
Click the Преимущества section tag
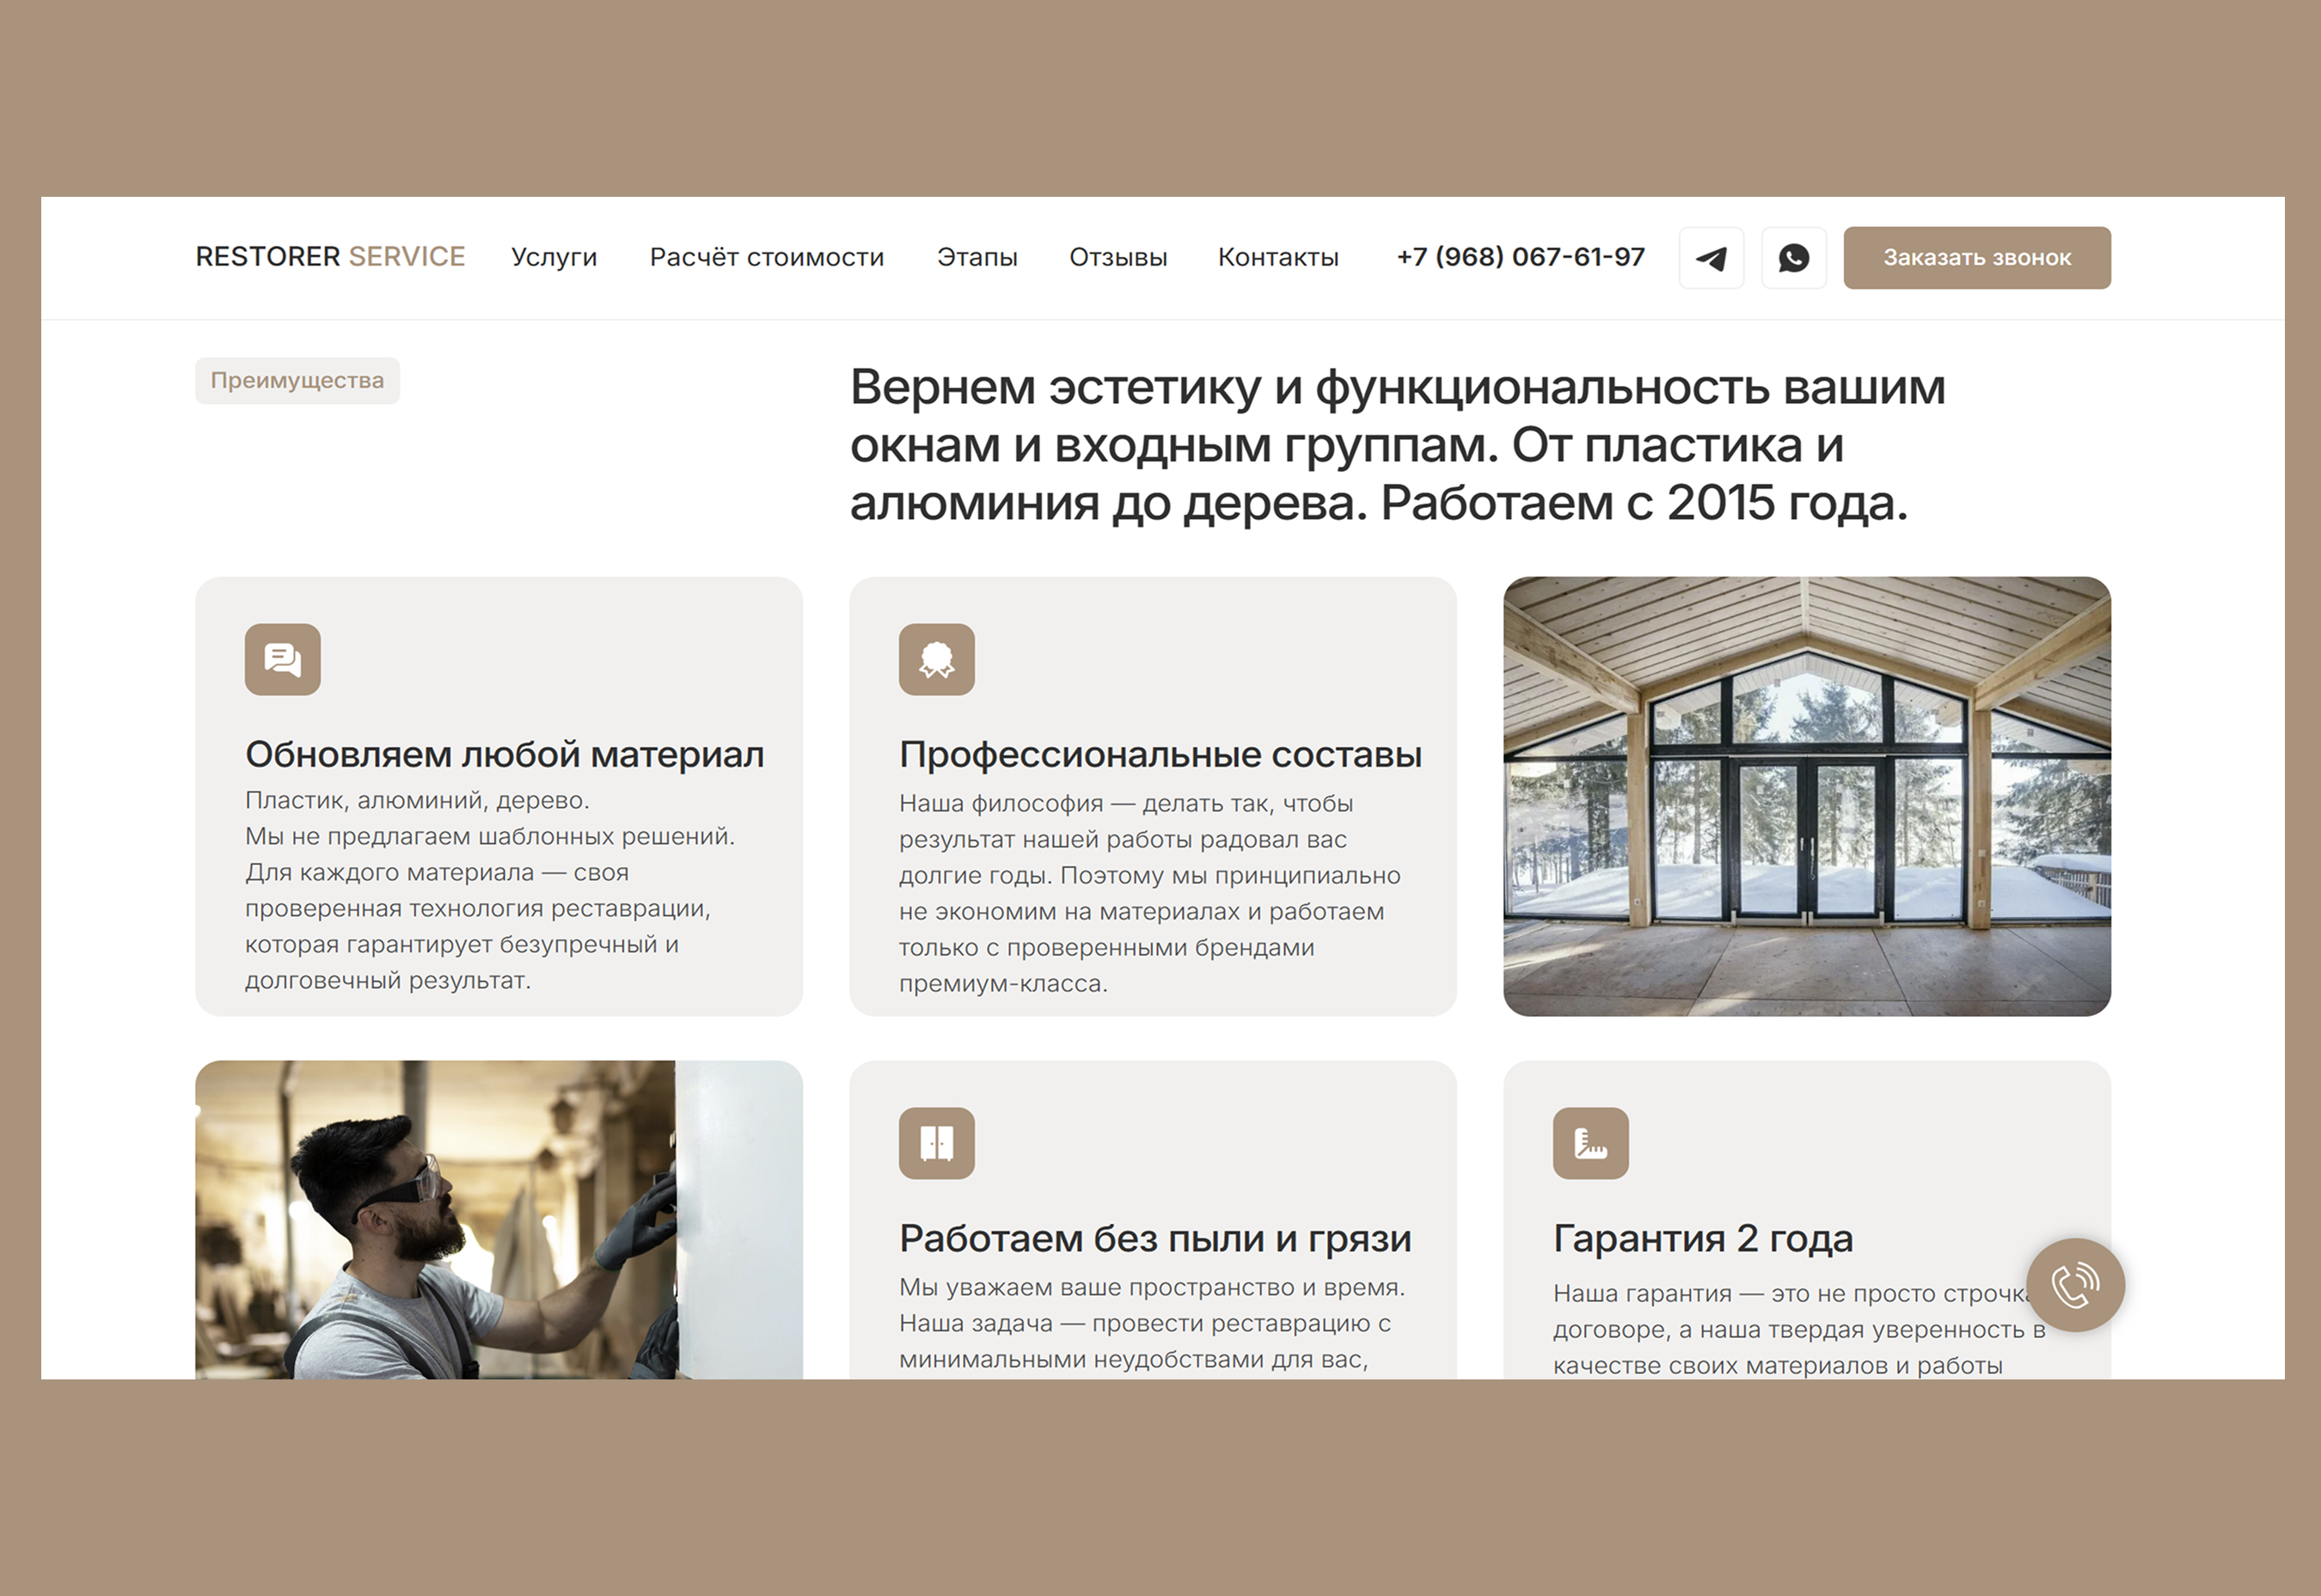coord(297,381)
